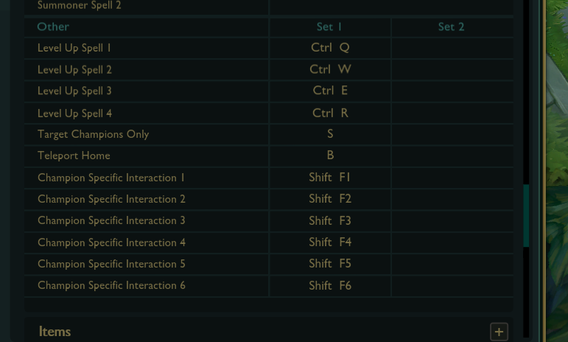The width and height of the screenshot is (568, 342).
Task: Click the Ctrl Q binding for Level Up Spell 1
Action: tap(330, 48)
